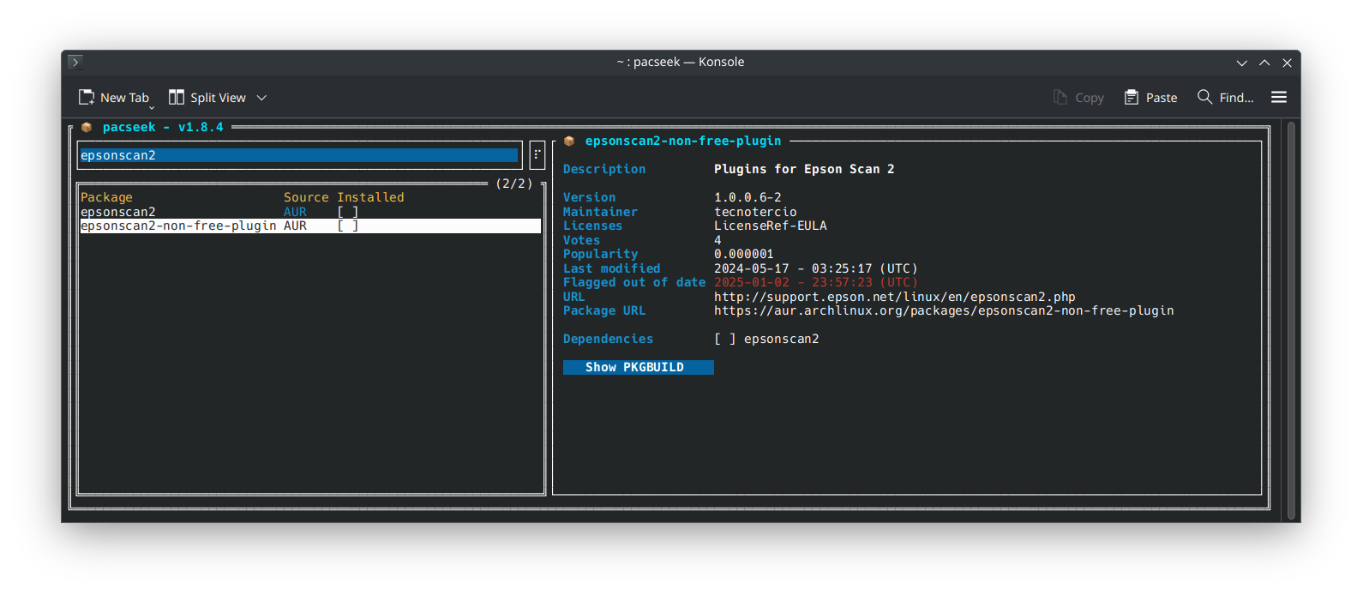
Task: Maximize the Konsole window
Action: click(1264, 63)
